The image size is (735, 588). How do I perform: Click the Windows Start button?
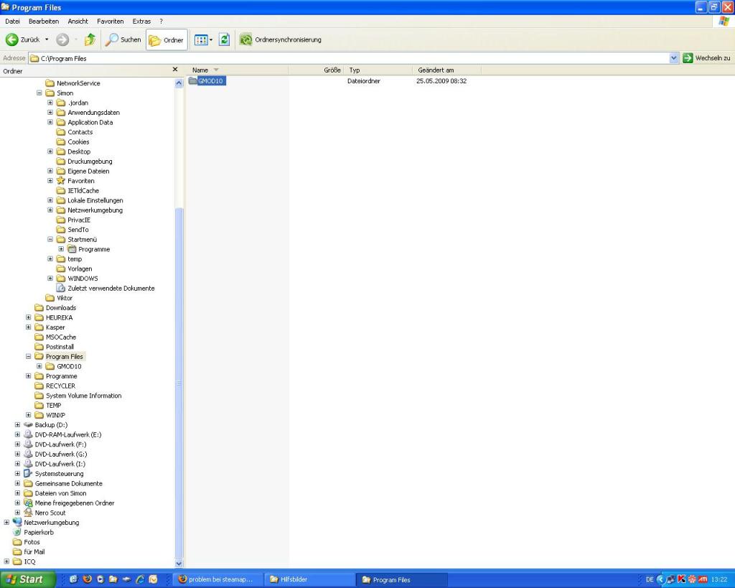[27, 579]
